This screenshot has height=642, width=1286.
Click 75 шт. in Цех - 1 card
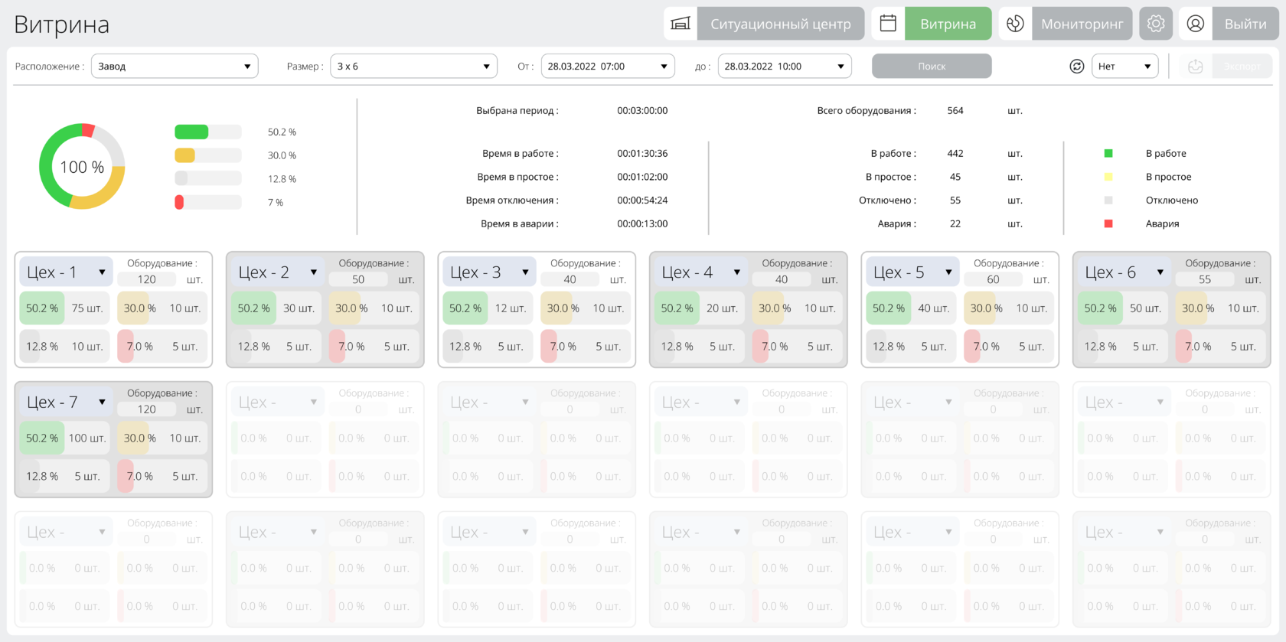tap(87, 308)
